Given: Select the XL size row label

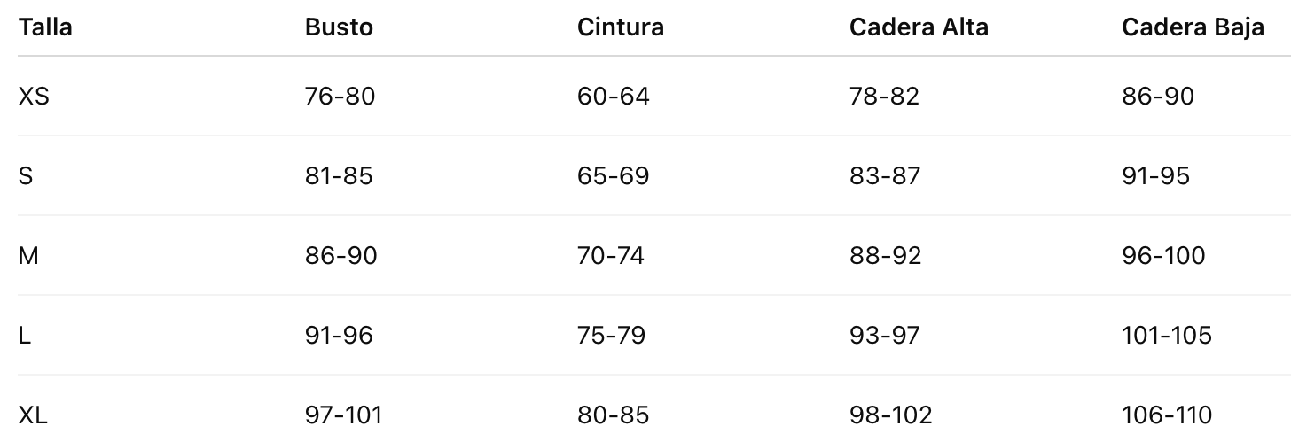Looking at the screenshot, I should [33, 414].
